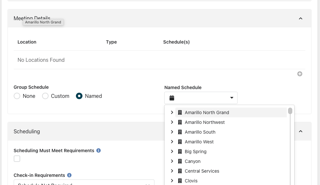The height and width of the screenshot is (185, 320).
Task: Expand the Amarillo North Grand tree node
Action: 172,112
